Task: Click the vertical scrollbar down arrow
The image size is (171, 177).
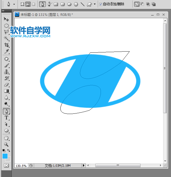Action: point(165,161)
